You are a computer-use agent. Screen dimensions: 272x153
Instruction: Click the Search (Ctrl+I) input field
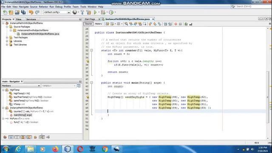(252, 6)
